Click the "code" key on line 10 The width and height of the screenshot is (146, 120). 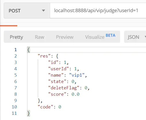[x=45, y=107]
